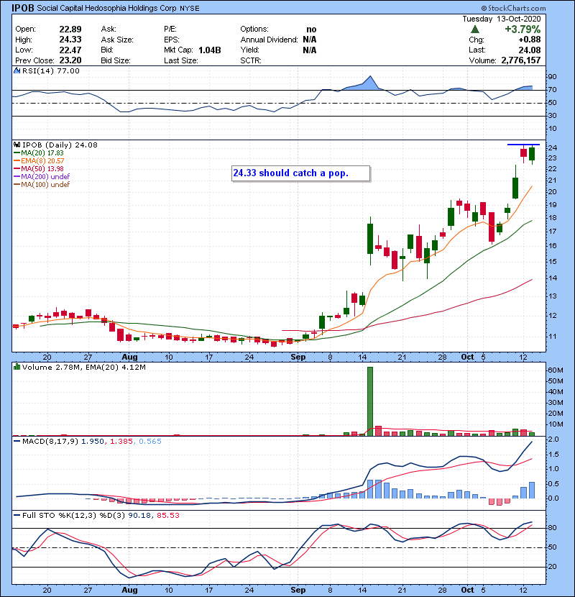Click the Oct label on price chart axis

tap(467, 357)
